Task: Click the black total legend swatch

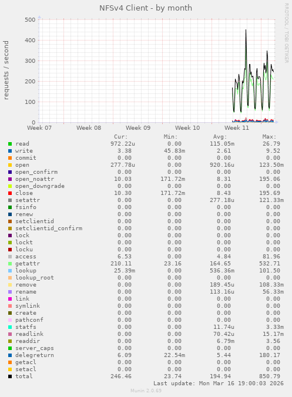Action: pyautogui.click(x=10, y=376)
